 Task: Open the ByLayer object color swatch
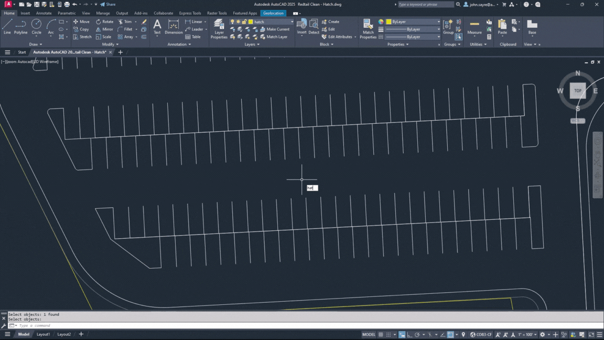coord(389,22)
